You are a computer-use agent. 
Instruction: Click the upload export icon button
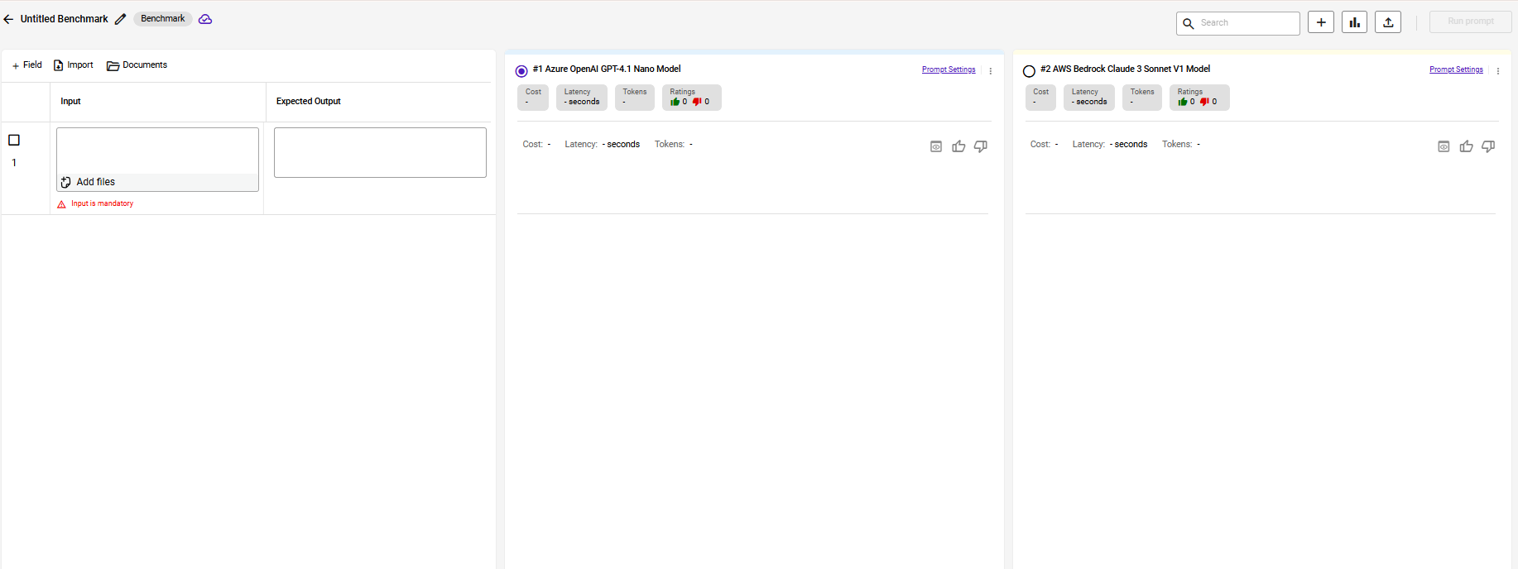coord(1388,22)
